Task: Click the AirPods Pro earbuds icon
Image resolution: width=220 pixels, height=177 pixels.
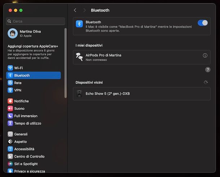Action: 79,57
